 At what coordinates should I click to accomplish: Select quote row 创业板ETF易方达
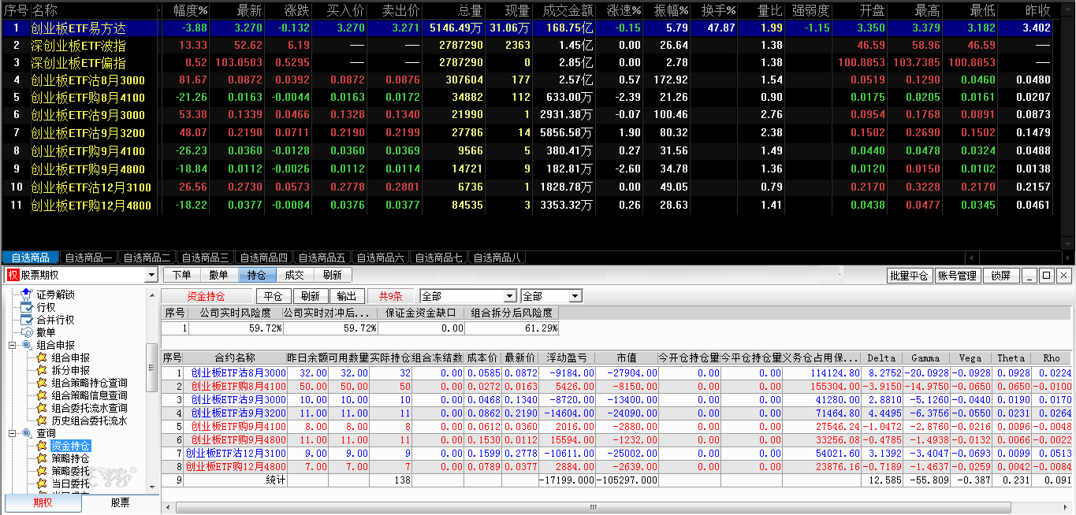coord(527,28)
